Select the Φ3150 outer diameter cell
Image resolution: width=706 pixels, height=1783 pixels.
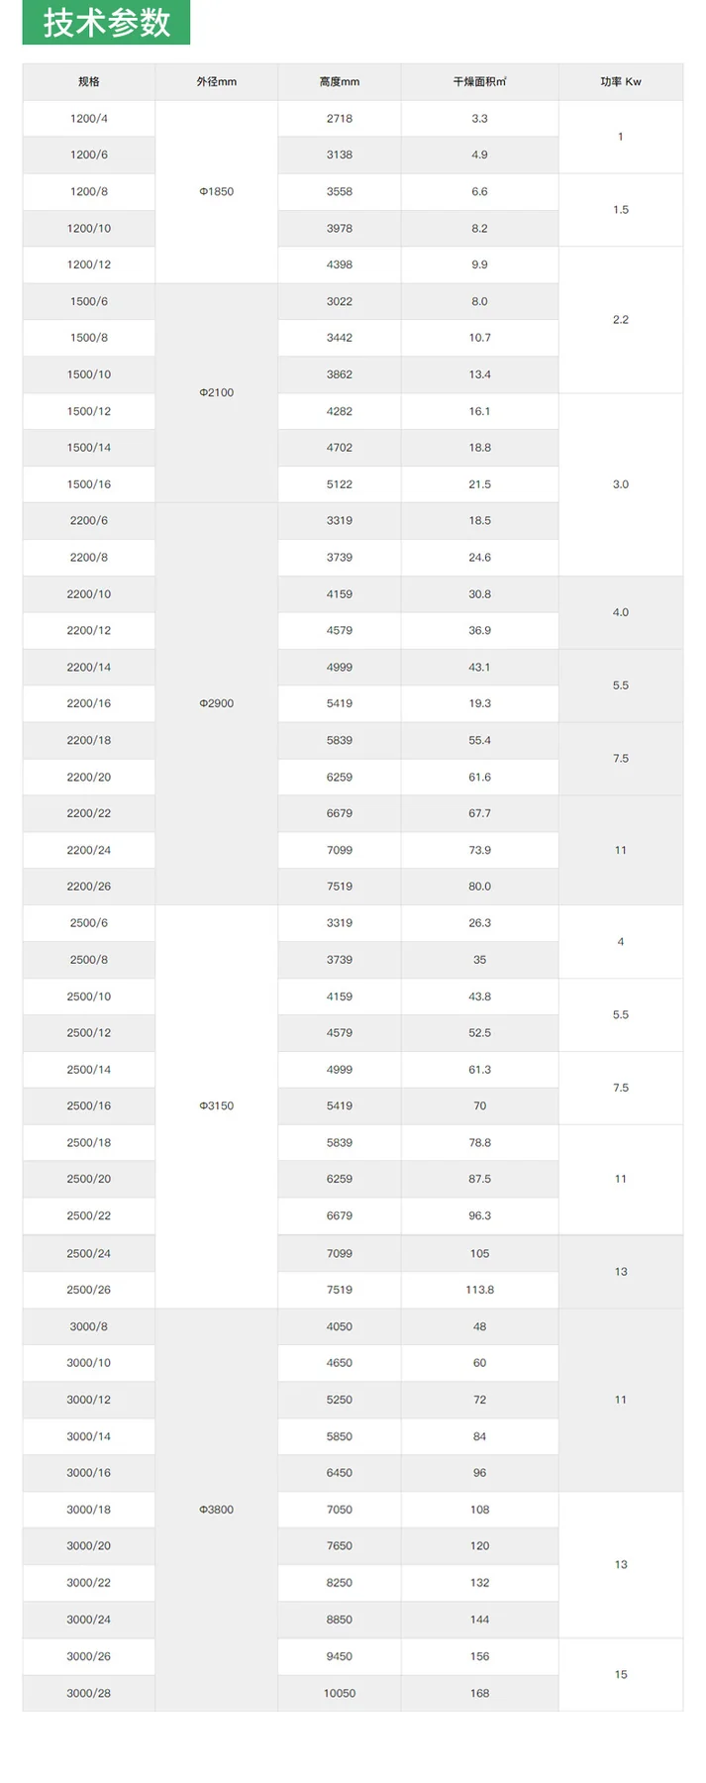coord(217,1105)
